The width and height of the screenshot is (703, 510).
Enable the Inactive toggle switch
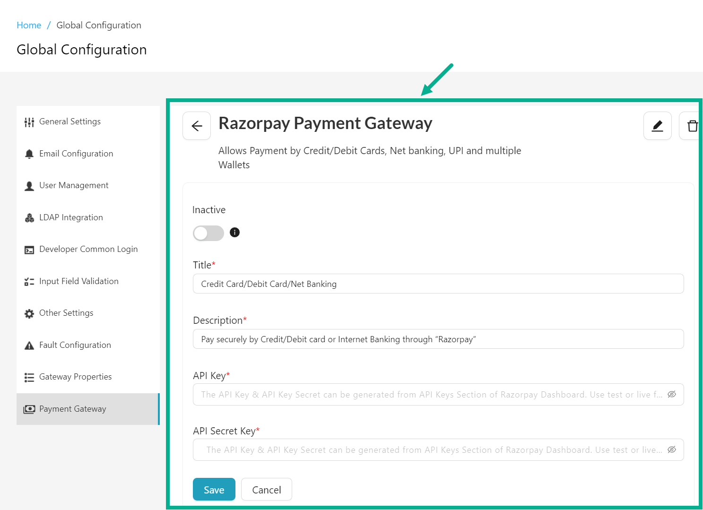pos(208,233)
